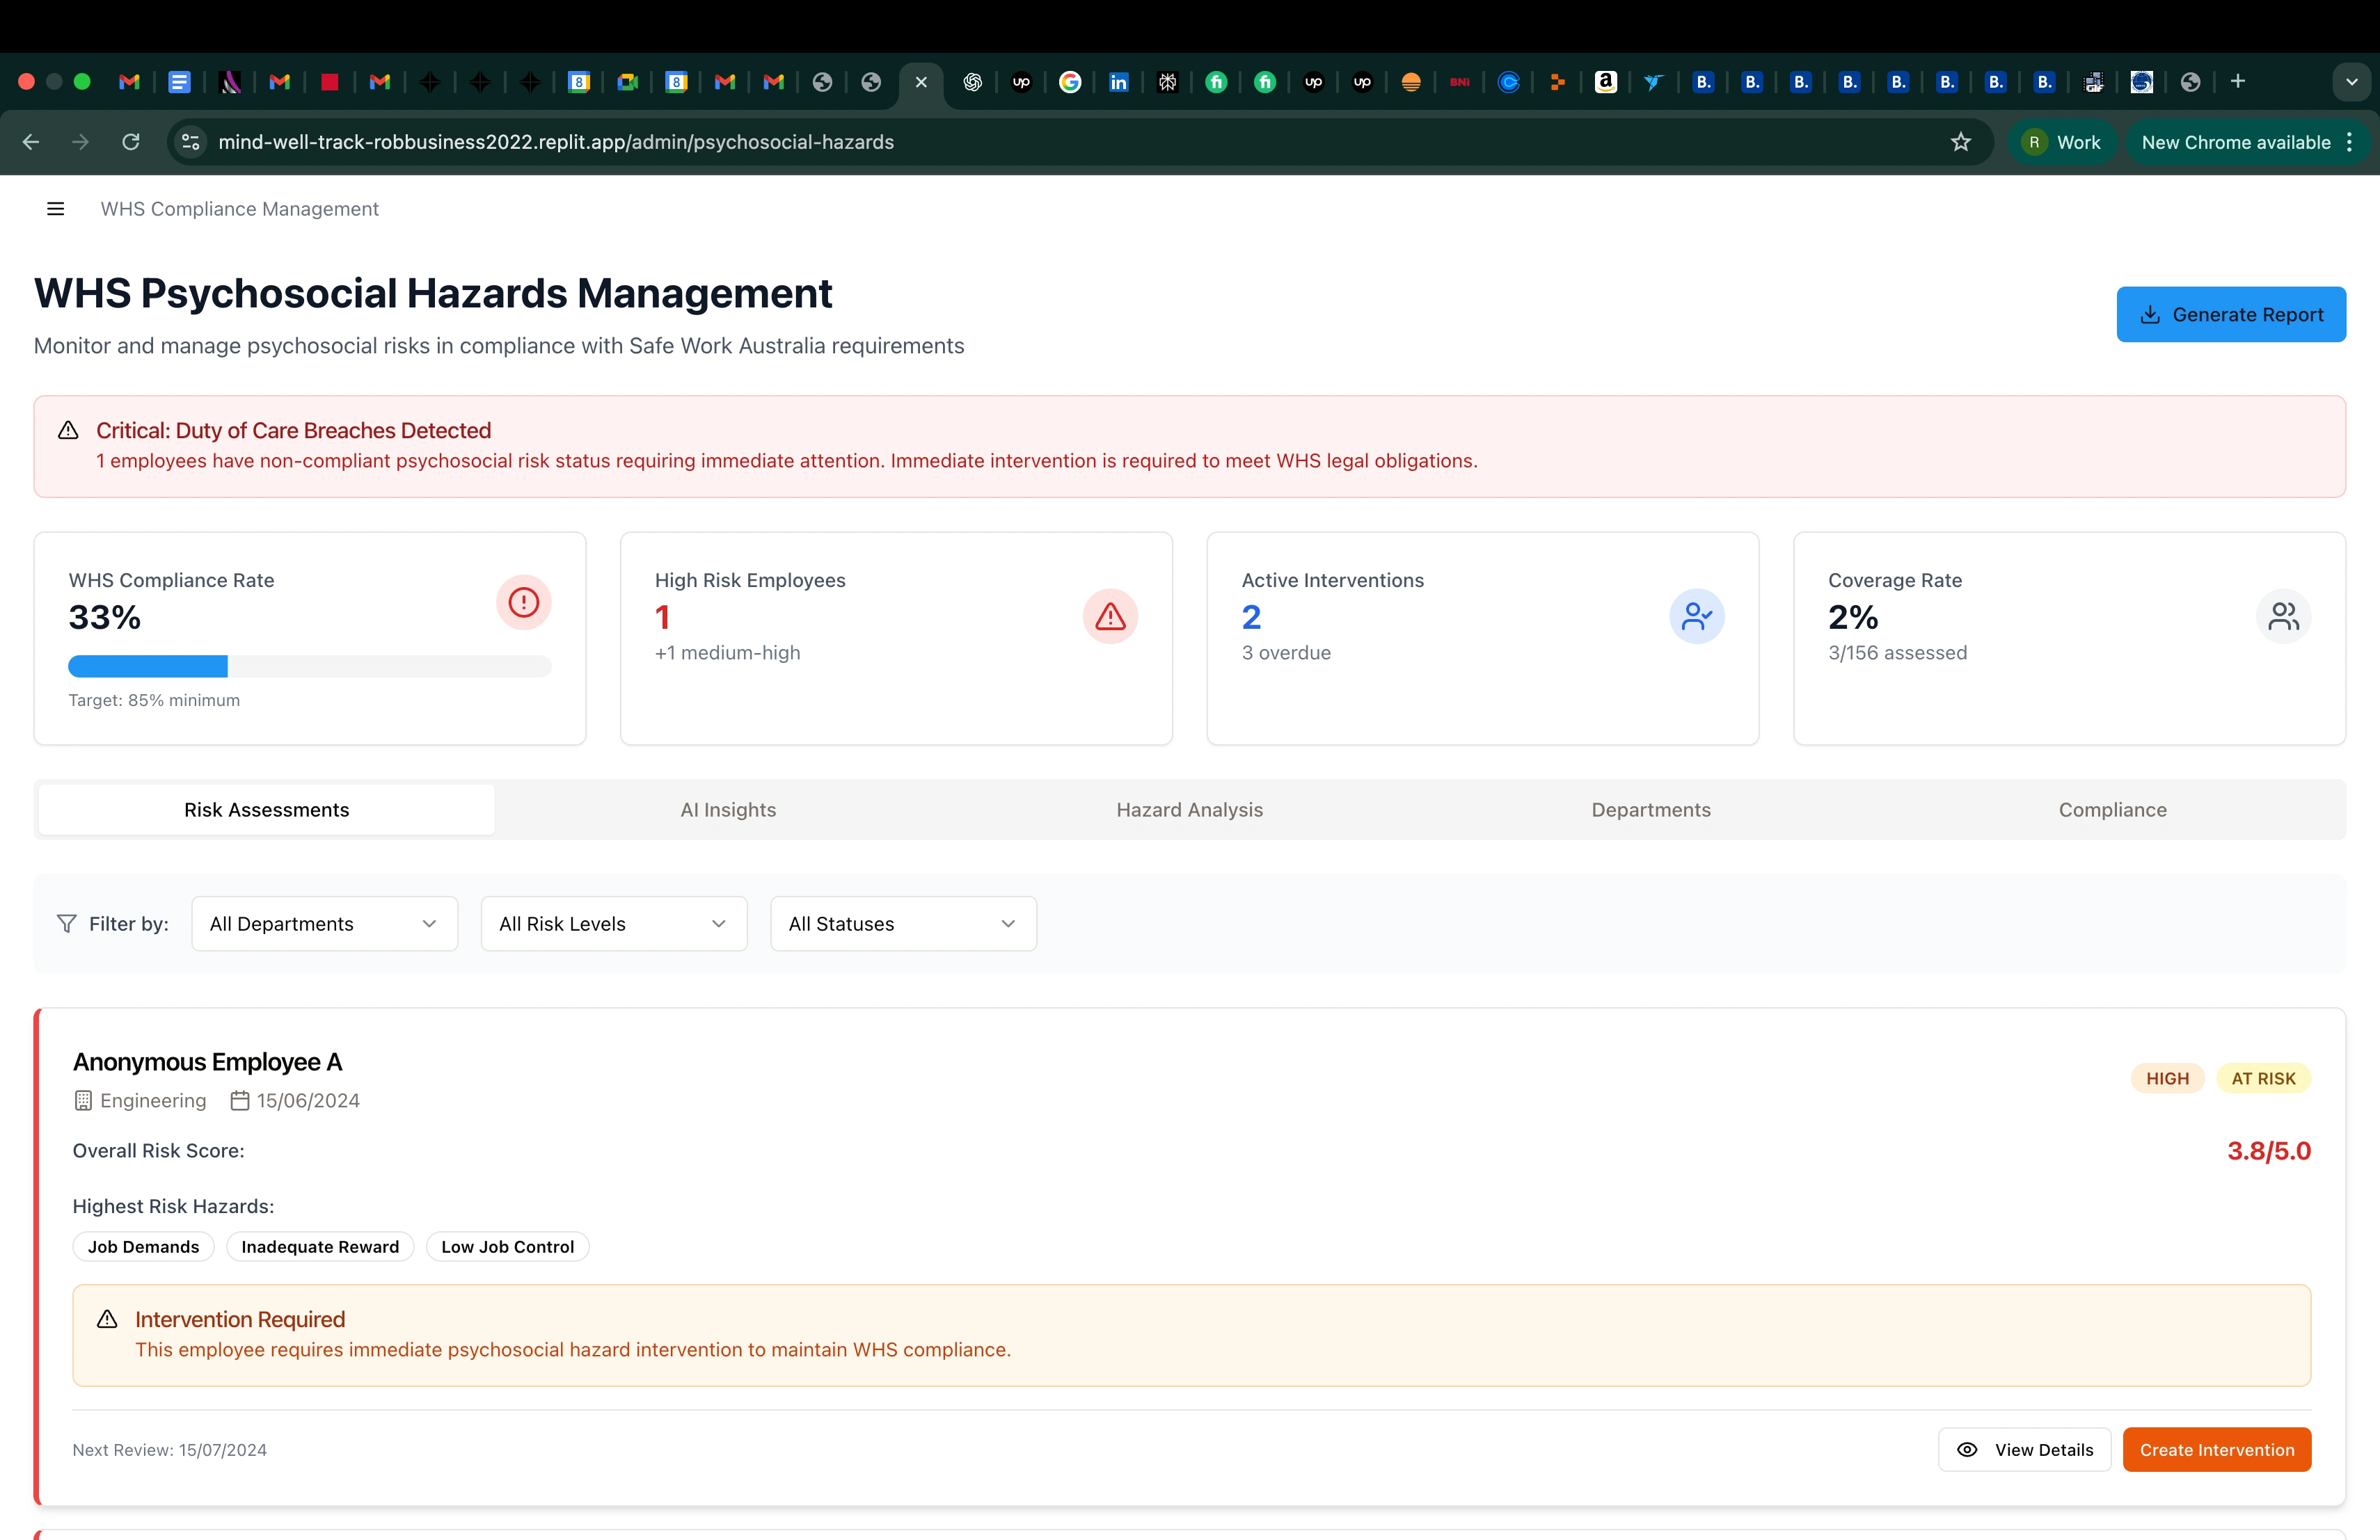Open site information icon in address bar
The width and height of the screenshot is (2380, 1540).
tap(191, 142)
